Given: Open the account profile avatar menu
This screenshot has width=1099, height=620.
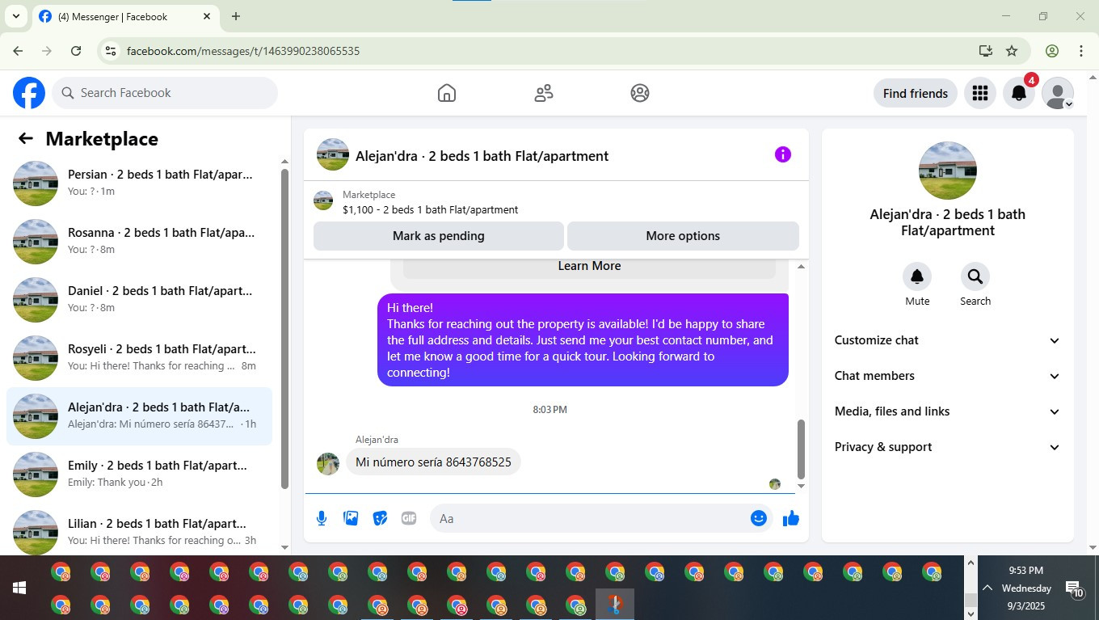Looking at the screenshot, I should (1058, 93).
